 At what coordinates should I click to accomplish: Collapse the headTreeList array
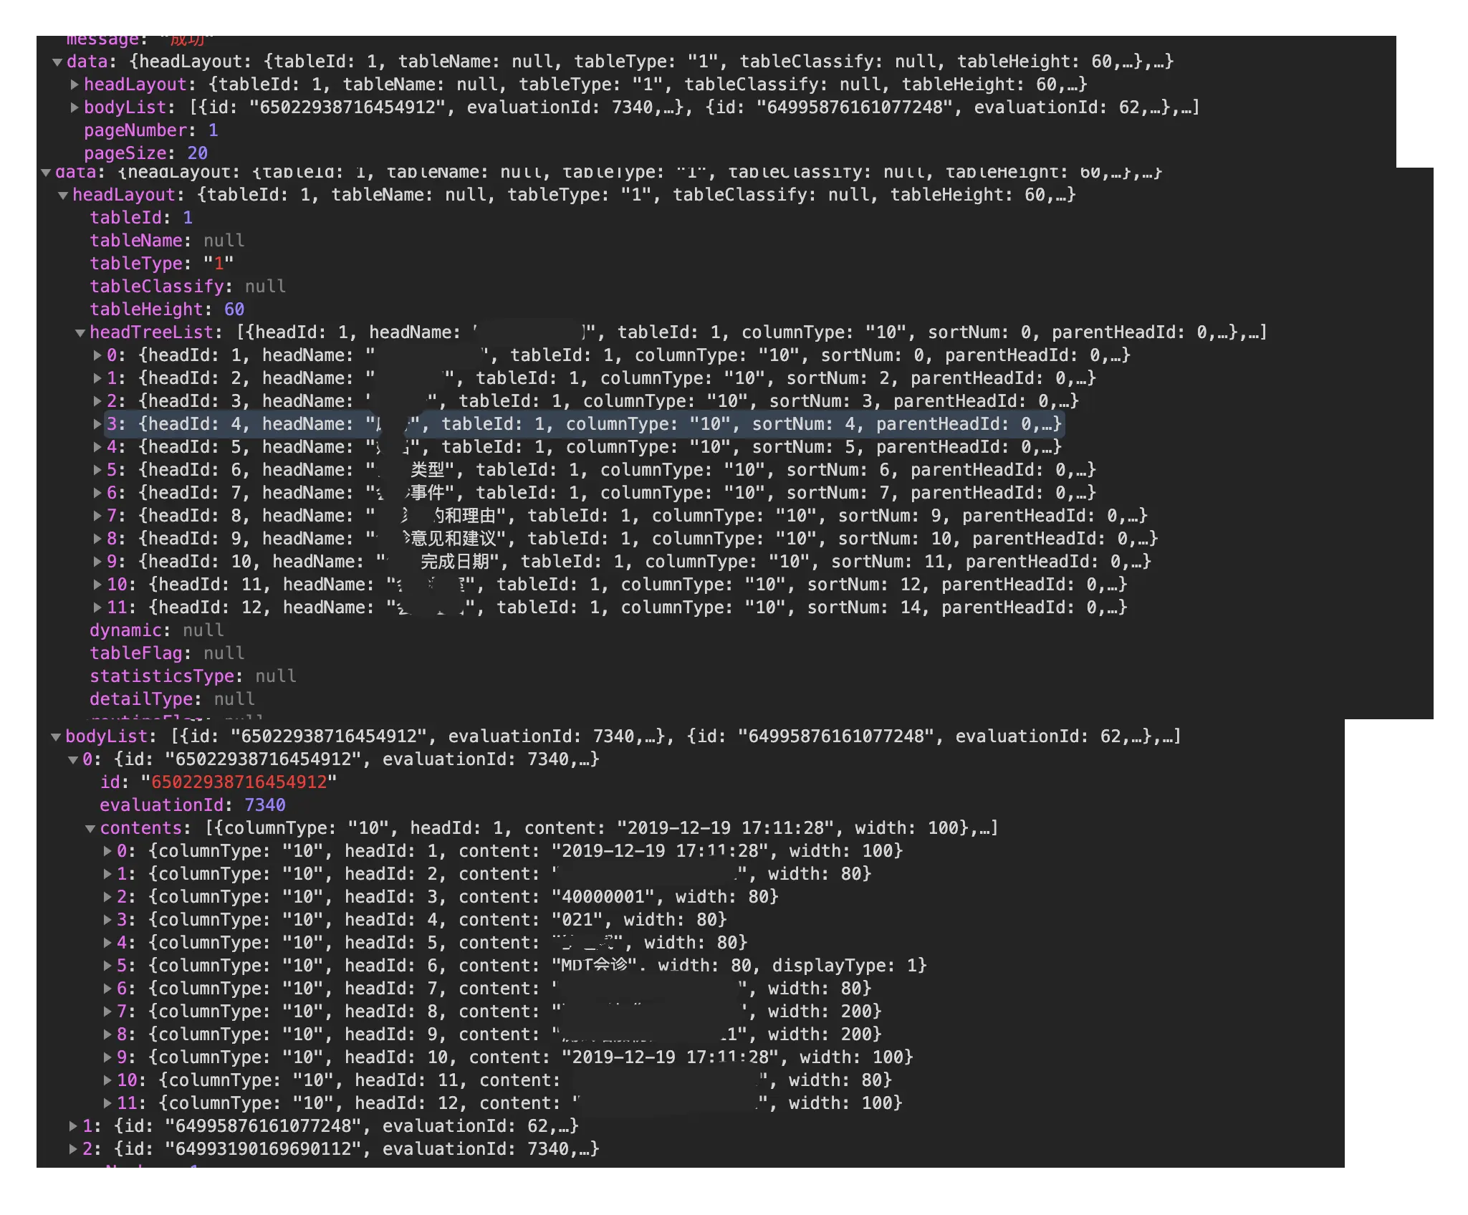click(80, 333)
